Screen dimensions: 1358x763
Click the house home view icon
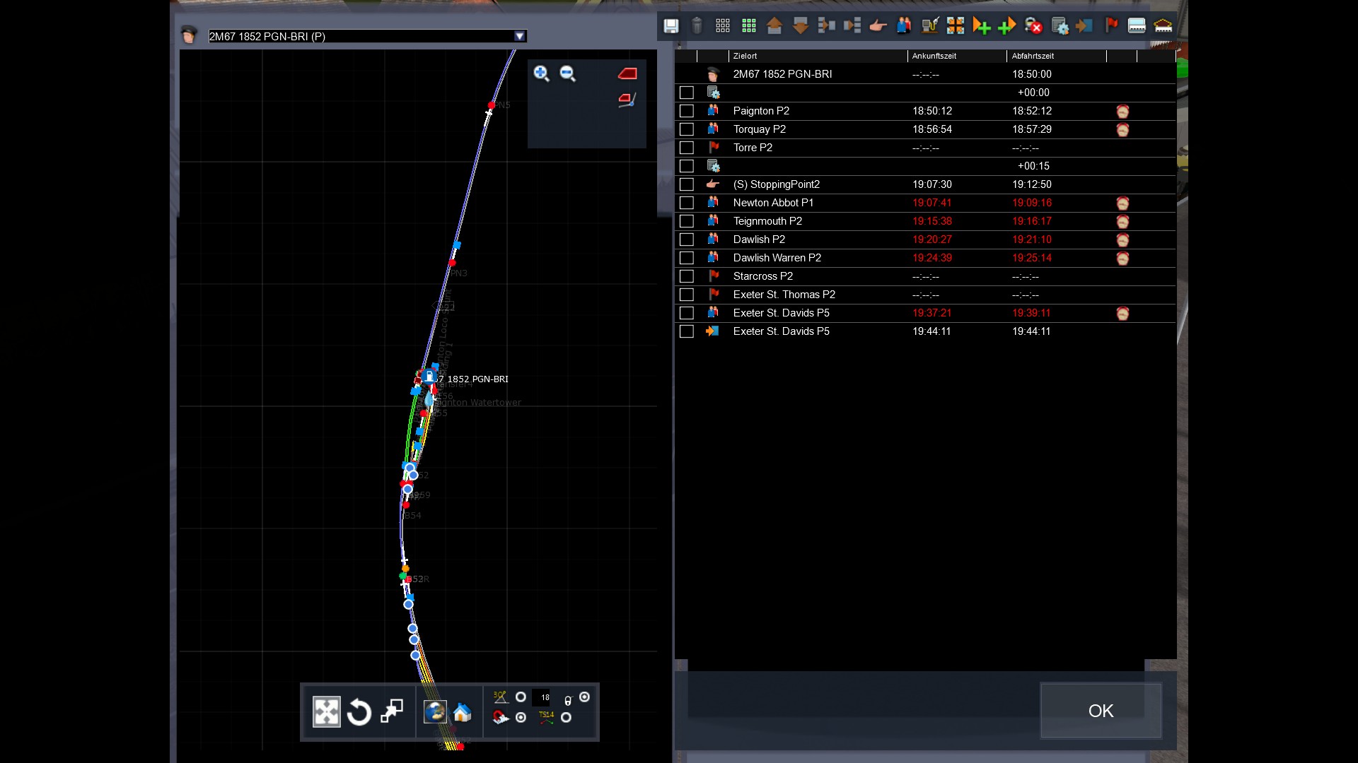(x=462, y=712)
